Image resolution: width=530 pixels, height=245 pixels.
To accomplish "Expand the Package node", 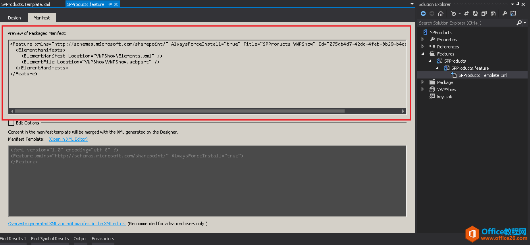I will point(422,82).
